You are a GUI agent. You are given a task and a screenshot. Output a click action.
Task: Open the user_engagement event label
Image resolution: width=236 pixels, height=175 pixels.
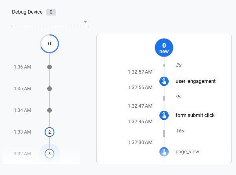[195, 81]
